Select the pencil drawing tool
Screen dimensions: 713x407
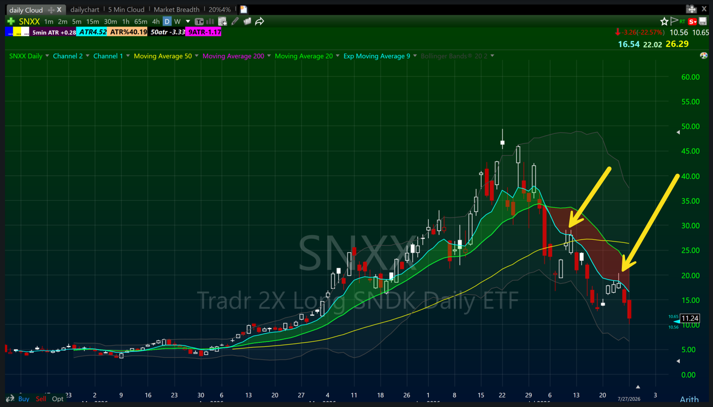tap(235, 21)
